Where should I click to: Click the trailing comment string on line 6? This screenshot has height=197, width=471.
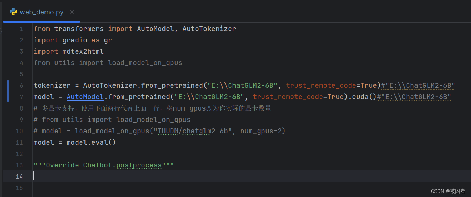418,86
